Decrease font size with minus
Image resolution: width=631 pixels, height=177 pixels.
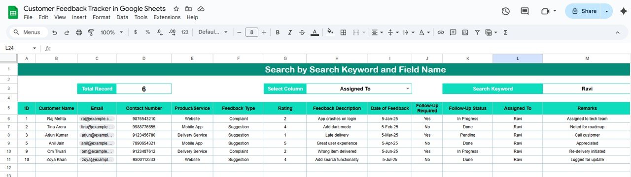coord(239,32)
